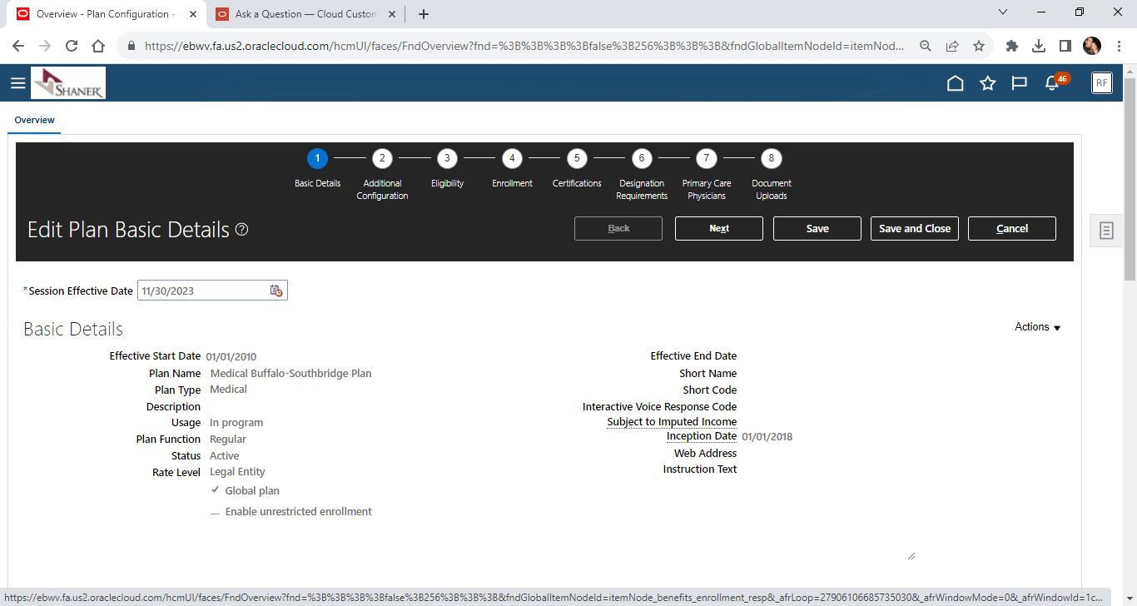Open the browser extensions puzzle icon
The height and width of the screenshot is (606, 1137).
(1012, 47)
